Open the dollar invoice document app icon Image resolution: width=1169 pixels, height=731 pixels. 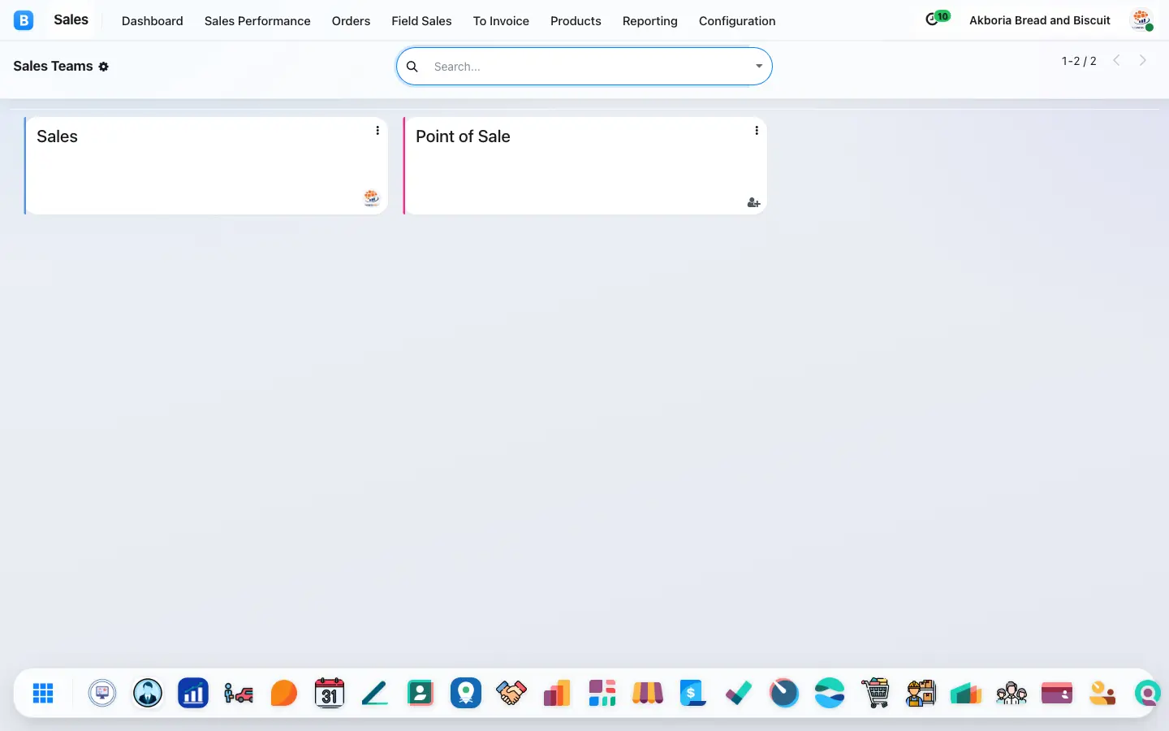click(693, 693)
